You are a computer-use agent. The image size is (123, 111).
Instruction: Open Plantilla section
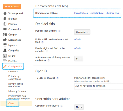(x=12, y=61)
